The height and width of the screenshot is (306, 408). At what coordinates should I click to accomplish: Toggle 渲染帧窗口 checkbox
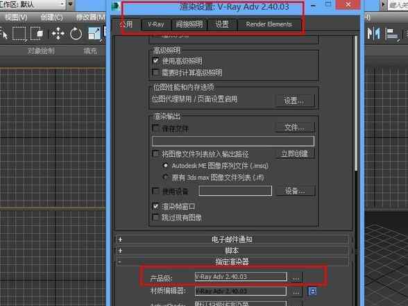tap(155, 206)
